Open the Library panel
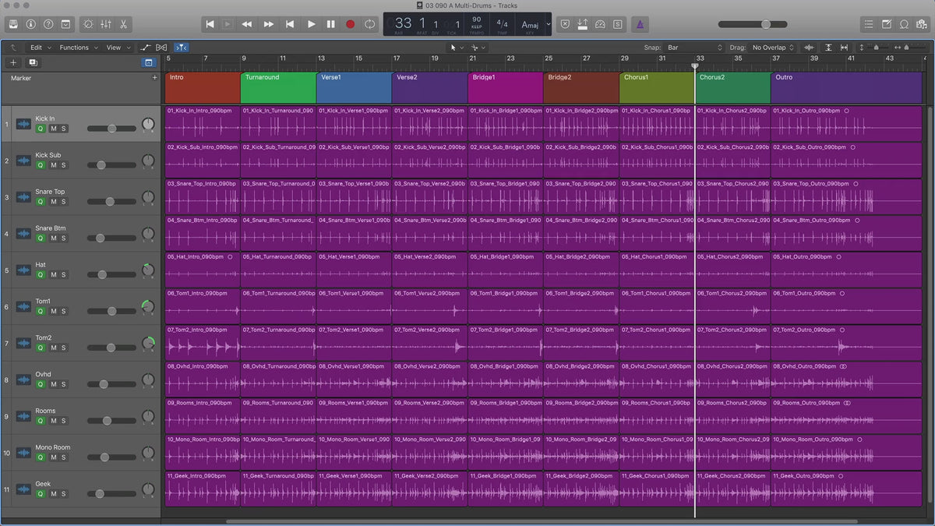This screenshot has height=526, width=935. coord(13,24)
